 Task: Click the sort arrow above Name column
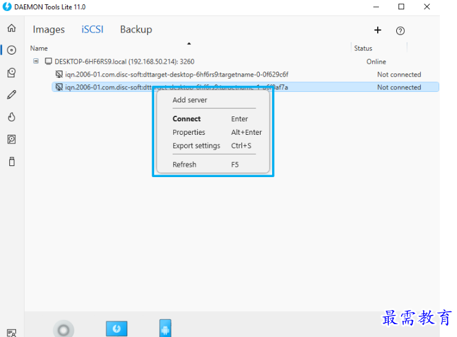(x=189, y=44)
